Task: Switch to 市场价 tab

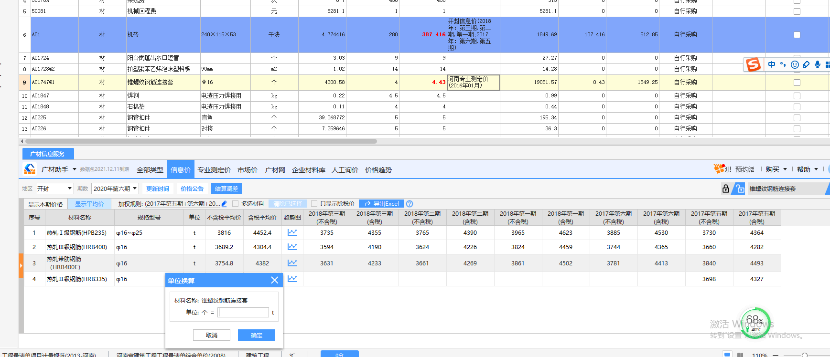Action: pos(248,170)
